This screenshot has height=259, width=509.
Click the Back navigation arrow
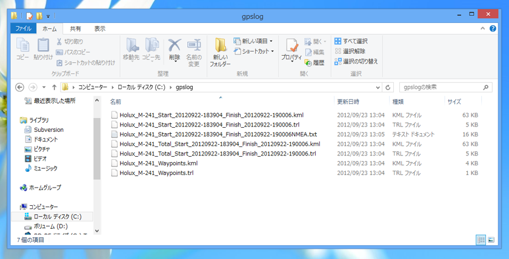tap(20, 87)
